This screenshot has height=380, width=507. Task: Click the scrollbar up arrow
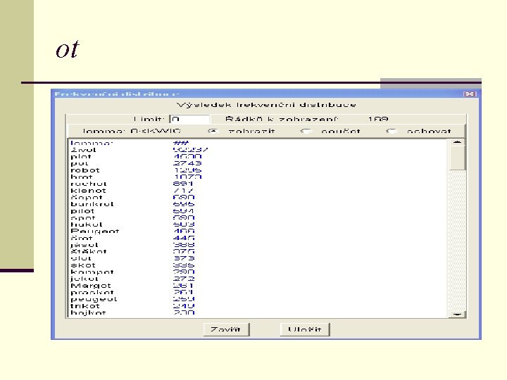[457, 142]
